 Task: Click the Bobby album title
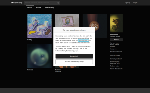(30, 40)
